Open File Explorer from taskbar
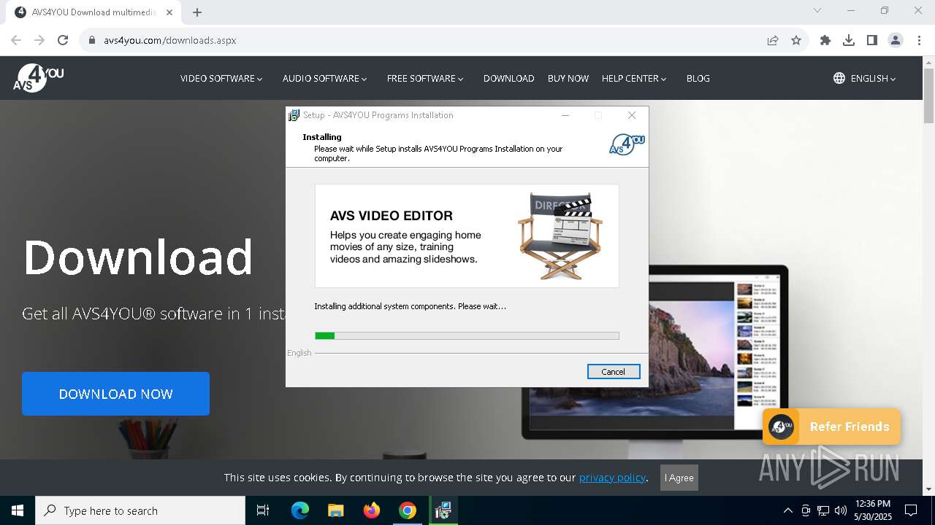The width and height of the screenshot is (935, 525). point(335,510)
